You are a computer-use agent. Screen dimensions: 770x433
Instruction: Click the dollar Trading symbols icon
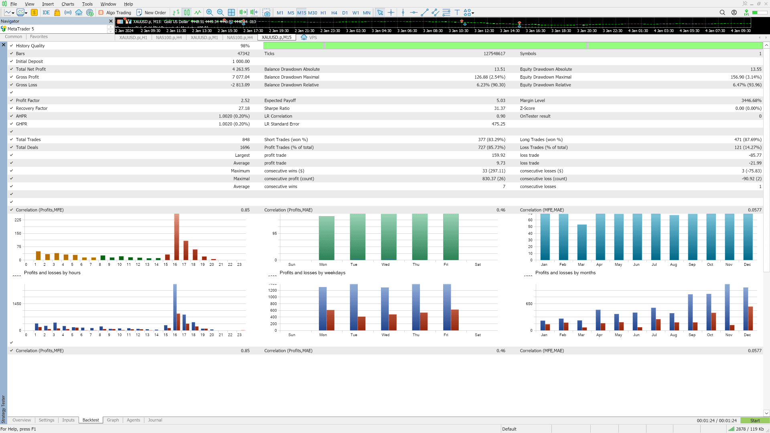tap(34, 12)
